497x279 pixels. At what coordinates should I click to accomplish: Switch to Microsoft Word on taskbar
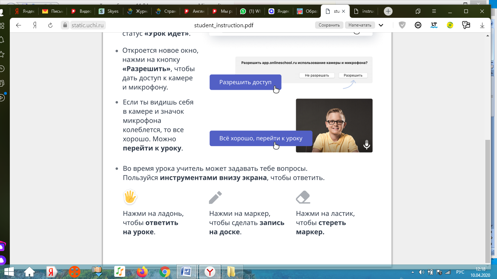coord(187,271)
